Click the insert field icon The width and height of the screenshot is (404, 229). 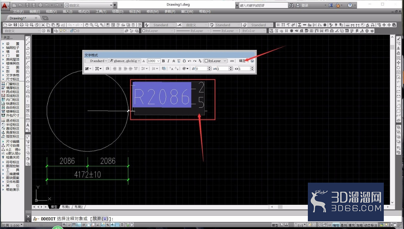[164, 69]
